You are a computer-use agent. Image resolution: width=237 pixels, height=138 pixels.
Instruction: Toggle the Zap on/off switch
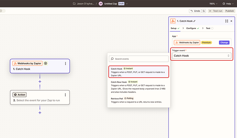click(3, 11)
